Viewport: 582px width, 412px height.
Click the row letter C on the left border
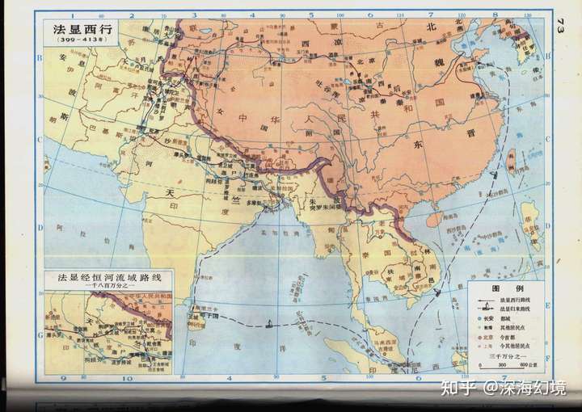click(x=40, y=141)
